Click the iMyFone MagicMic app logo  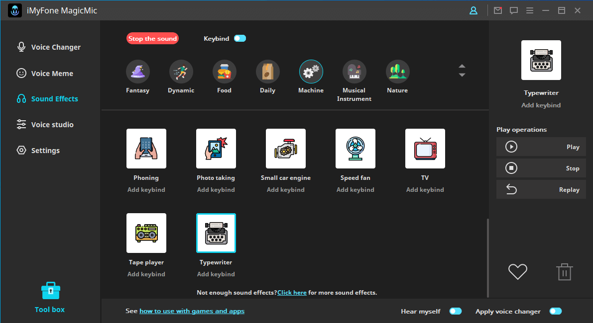15,10
